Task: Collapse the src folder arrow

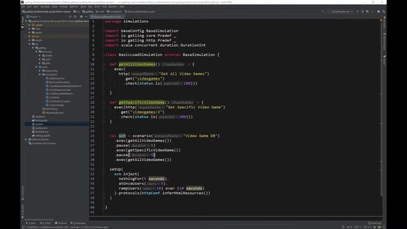Action: point(30,44)
